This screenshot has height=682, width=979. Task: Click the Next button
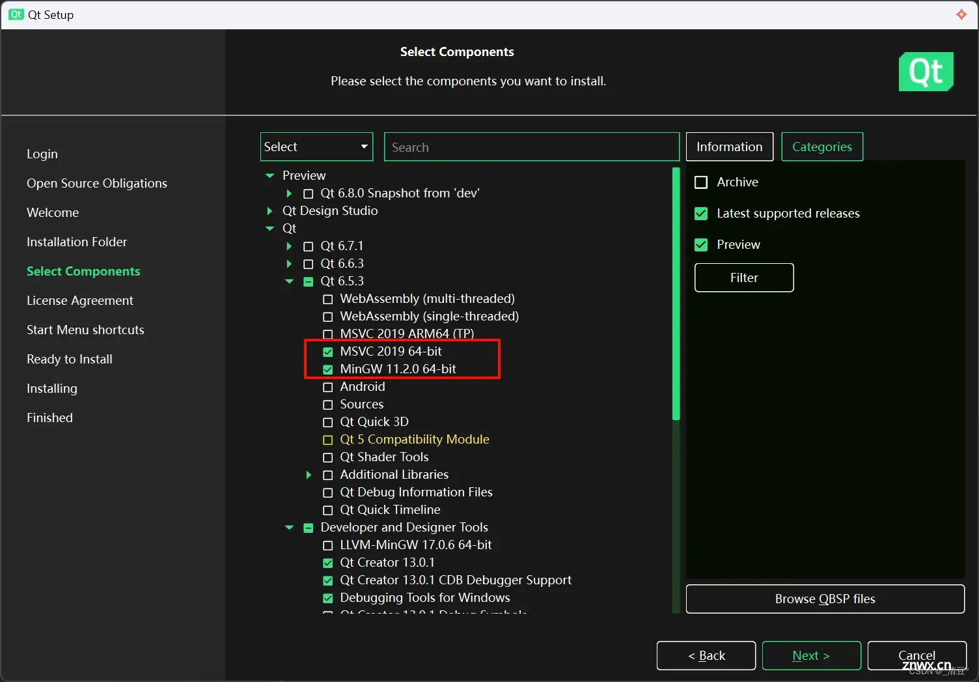point(812,655)
